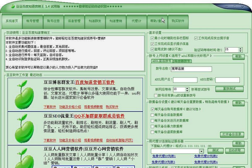
Task: Open the QQ不加群提取群成员软件 link
Action: (100, 116)
